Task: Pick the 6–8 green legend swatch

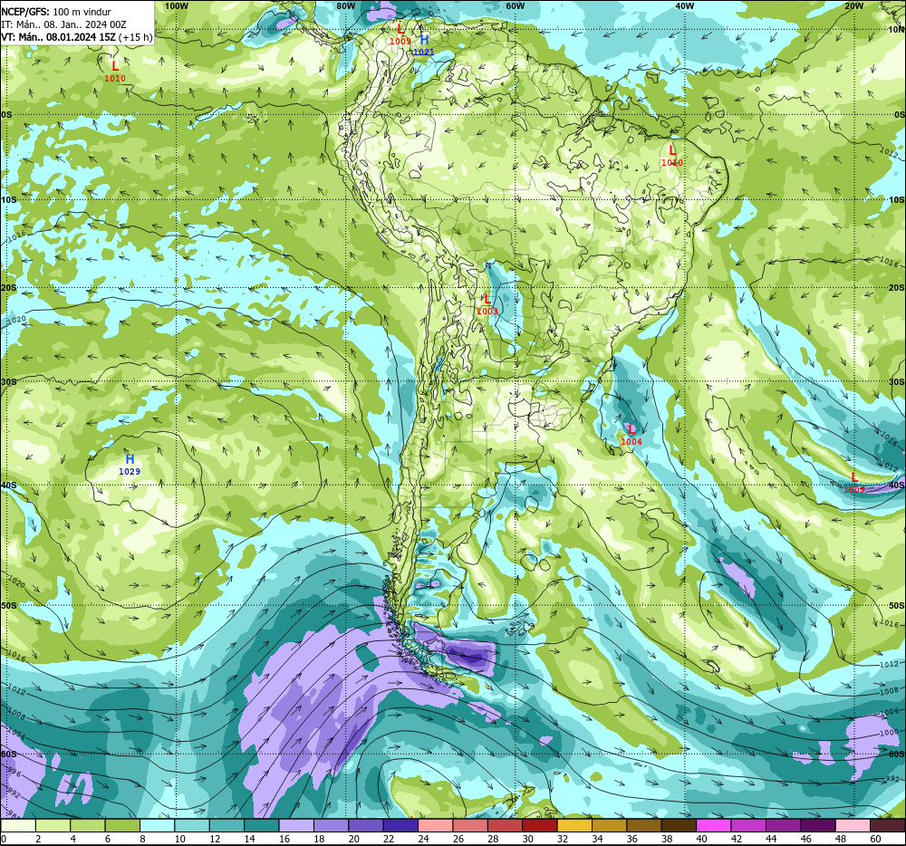Action: point(122,825)
